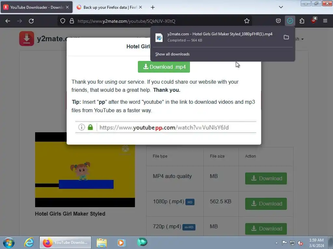Click the network tray icon
The image size is (333, 249).
tap(292, 243)
